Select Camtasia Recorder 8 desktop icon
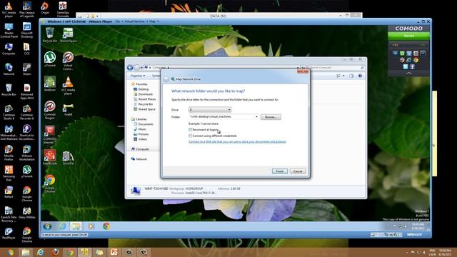Image resolution: width=457 pixels, height=257 pixels. [26, 112]
